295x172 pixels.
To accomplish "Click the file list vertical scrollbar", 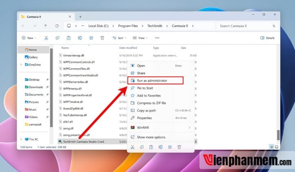I will (278, 135).
